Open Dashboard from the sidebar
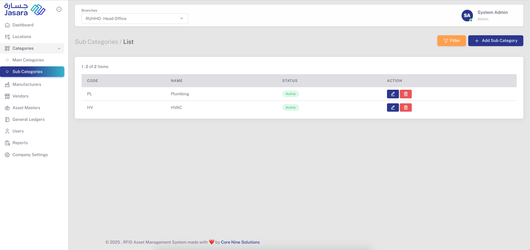Screen dimensions: 530x250 click(23, 25)
